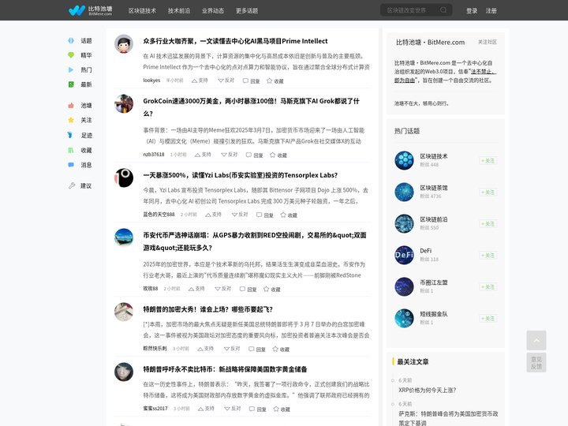Viewport: 568px width, 426px height.
Task: Favorite 收藏 the Tensorplex Labs post
Action: coord(289,215)
